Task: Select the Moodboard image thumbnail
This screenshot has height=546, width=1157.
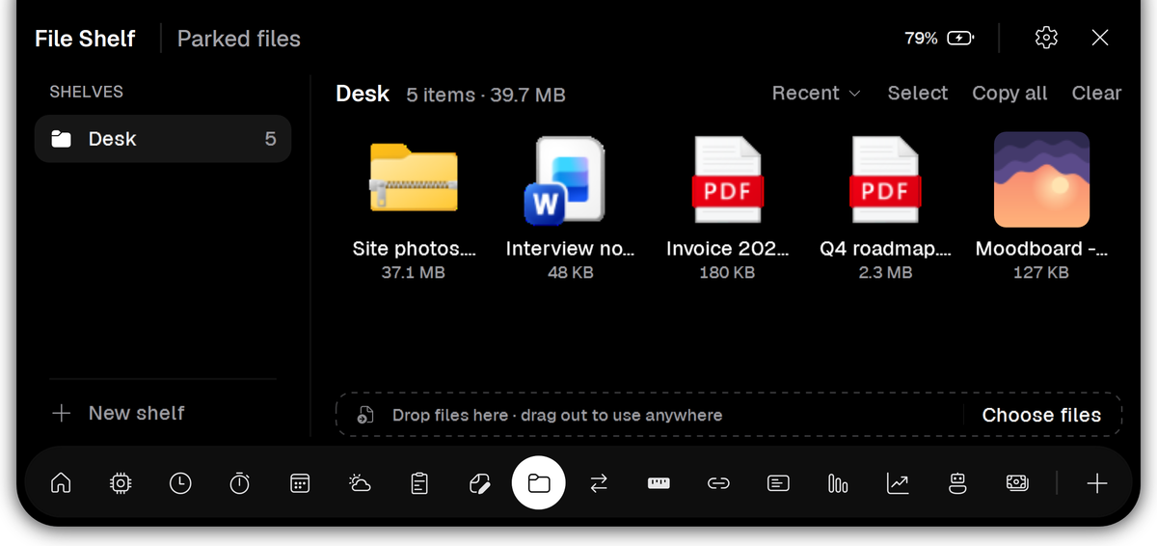Action: (1041, 179)
